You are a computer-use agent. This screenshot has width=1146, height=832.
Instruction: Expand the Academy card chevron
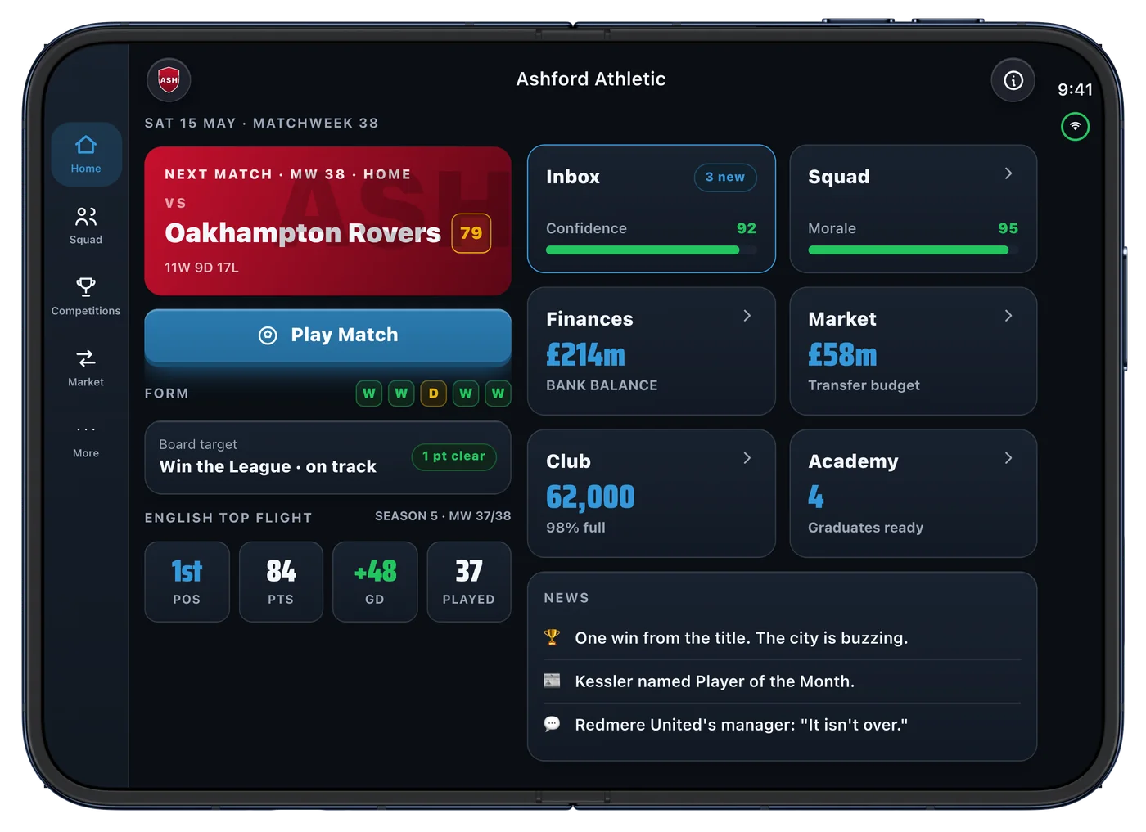click(1008, 458)
